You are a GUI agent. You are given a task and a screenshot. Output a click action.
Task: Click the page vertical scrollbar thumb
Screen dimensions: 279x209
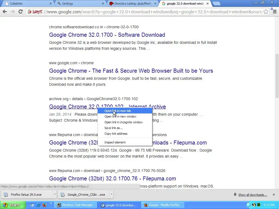pyautogui.click(x=277, y=76)
